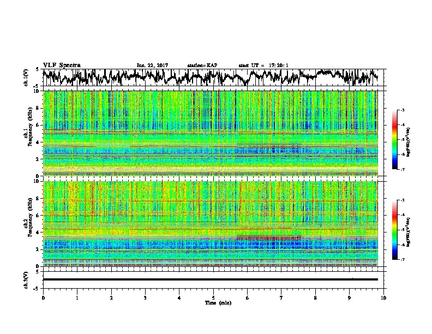This screenshot has width=432, height=334.
Task: Click the ch.3(V) flat black trace
Action: [211, 279]
